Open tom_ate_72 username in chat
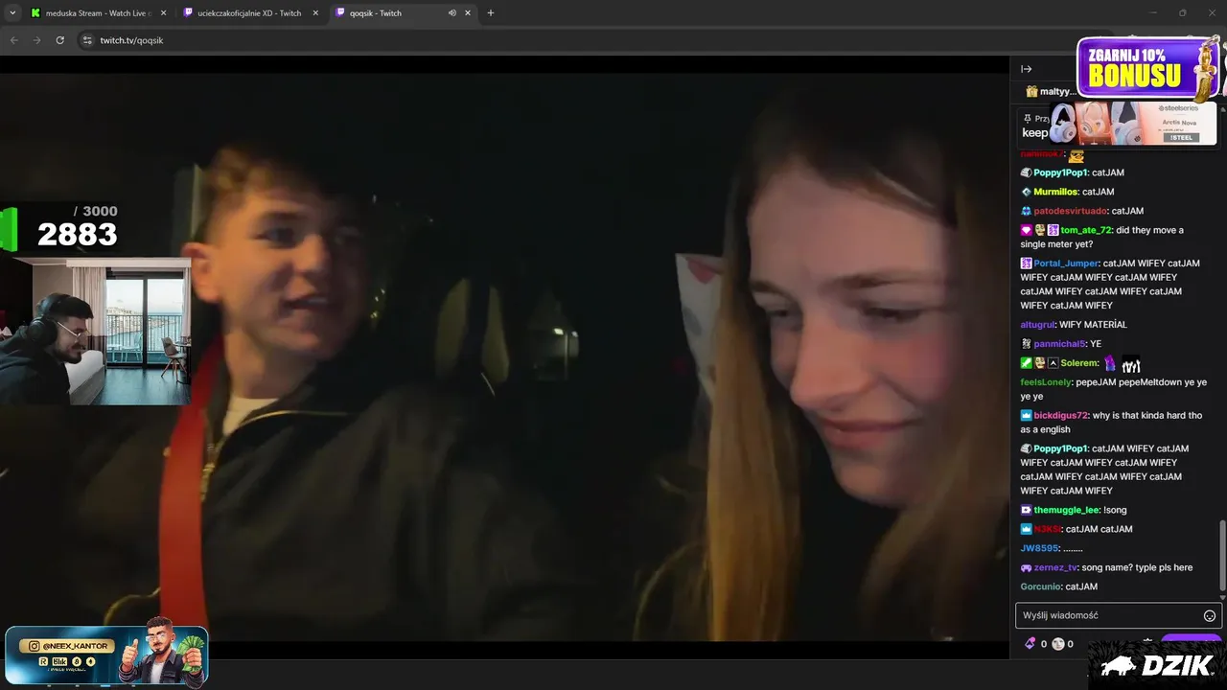 (1085, 230)
